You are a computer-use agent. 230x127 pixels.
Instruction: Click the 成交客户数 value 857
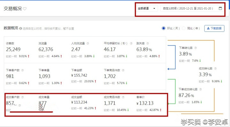coord(10,103)
